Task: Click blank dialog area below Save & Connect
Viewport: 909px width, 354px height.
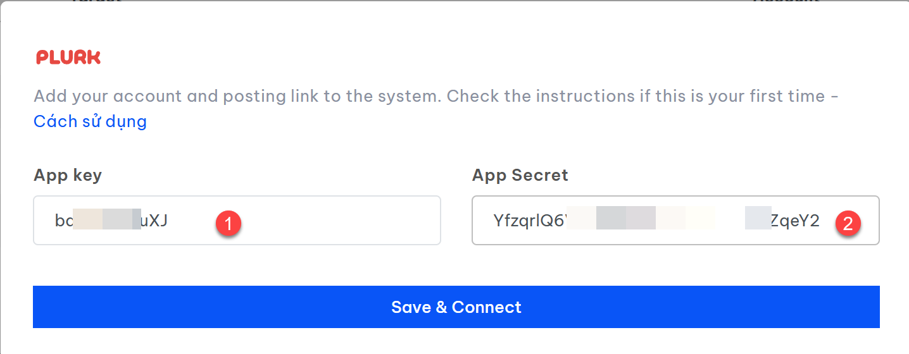Action: 456,341
